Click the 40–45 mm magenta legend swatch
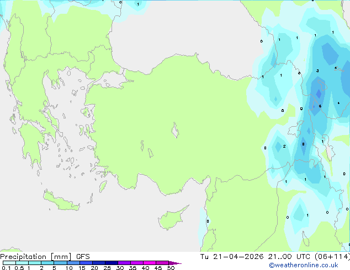350x270 pixels. coord(150,263)
